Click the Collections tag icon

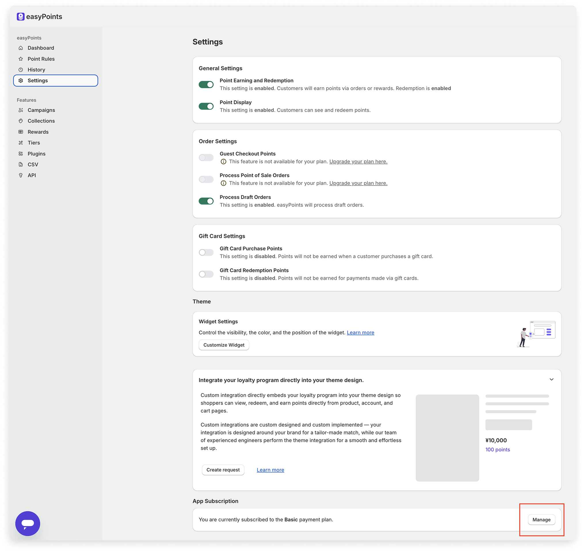[21, 121]
